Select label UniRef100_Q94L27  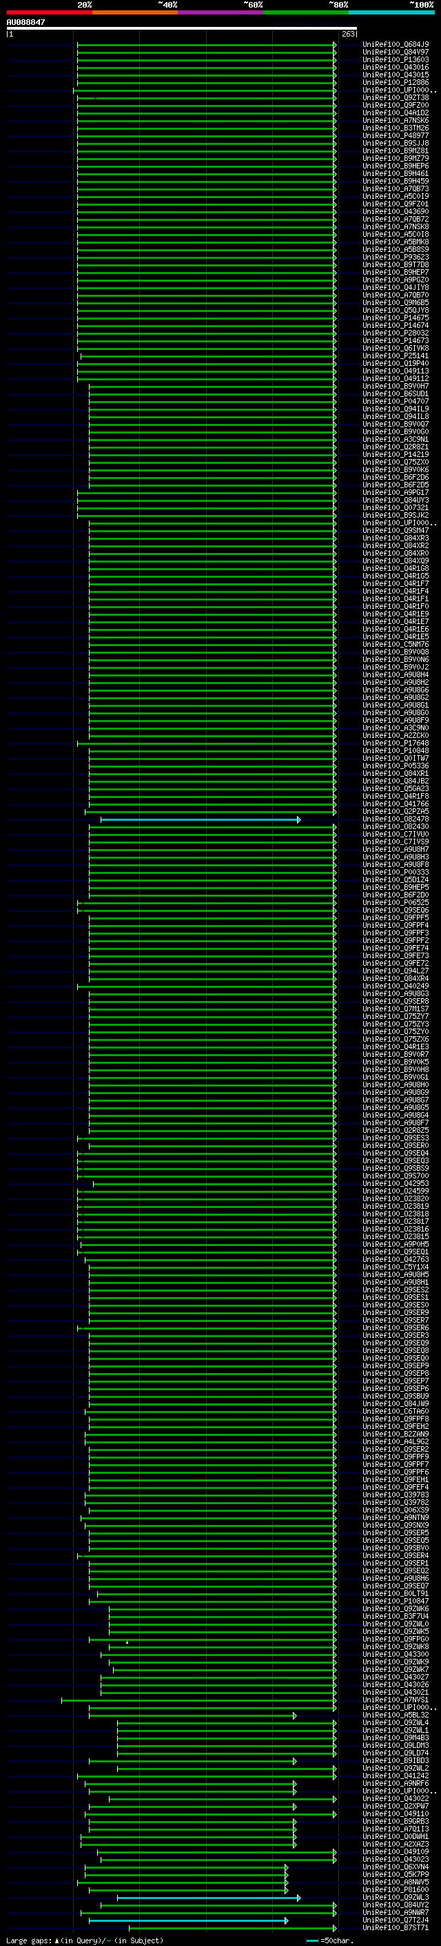tap(396, 971)
